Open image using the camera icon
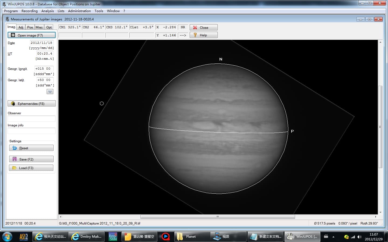 (13, 35)
